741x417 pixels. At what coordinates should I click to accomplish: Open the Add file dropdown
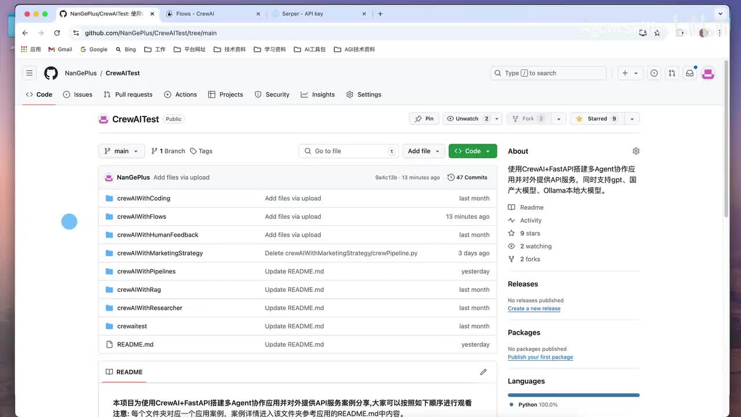424,151
